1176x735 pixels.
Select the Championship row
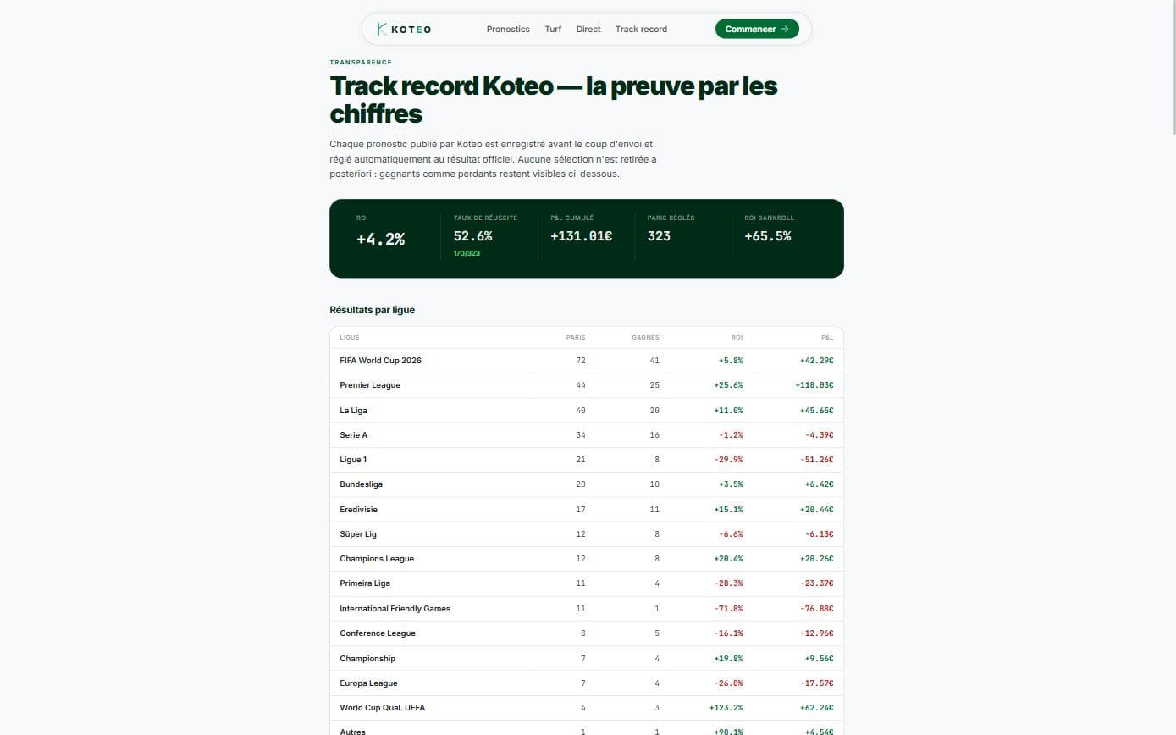point(587,659)
